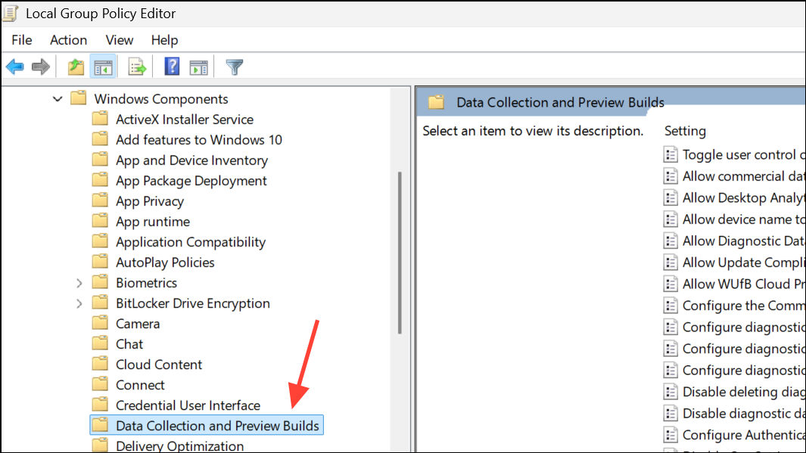Click the Up One Level folder icon
The width and height of the screenshot is (806, 453).
tap(75, 67)
